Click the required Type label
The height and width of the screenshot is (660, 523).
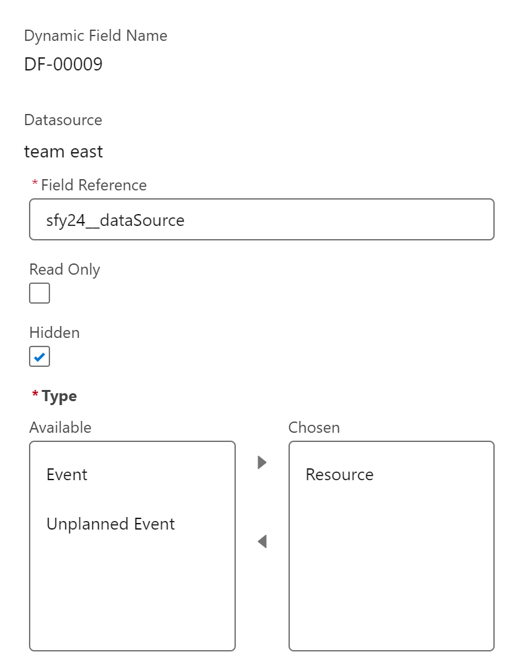point(59,396)
